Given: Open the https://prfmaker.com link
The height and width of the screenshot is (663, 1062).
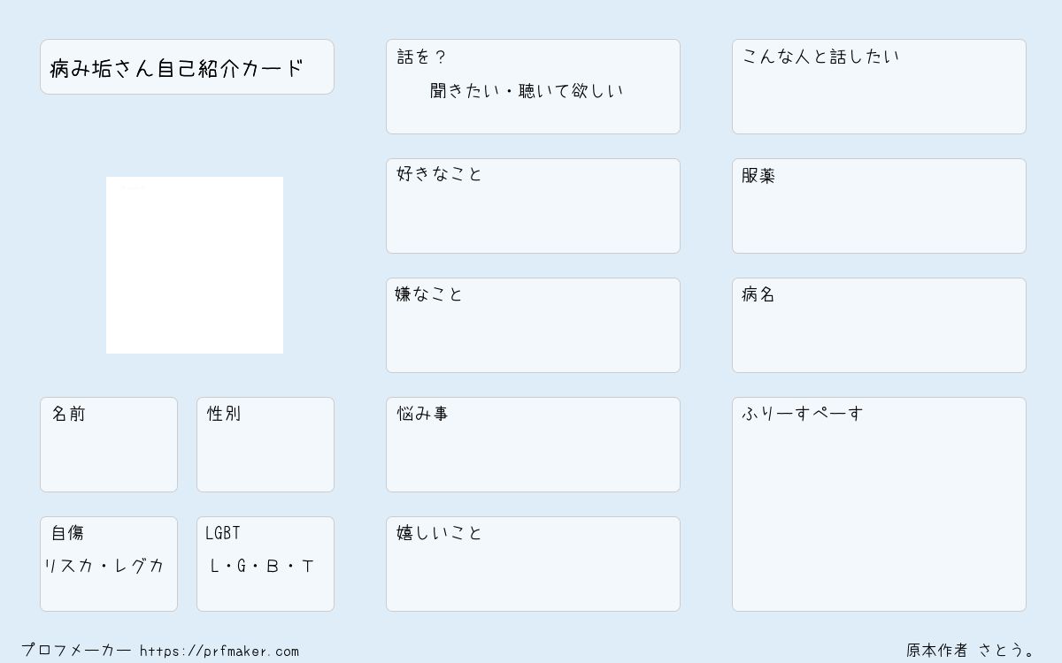Looking at the screenshot, I should pyautogui.click(x=219, y=652).
